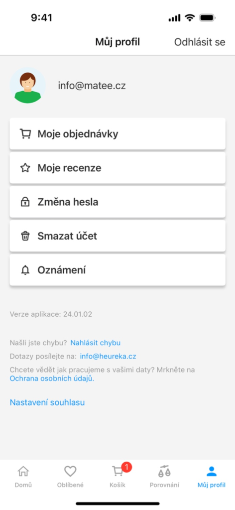The height and width of the screenshot is (510, 235).
Task: Open Ochrana osobních údajů link
Action: tap(52, 379)
